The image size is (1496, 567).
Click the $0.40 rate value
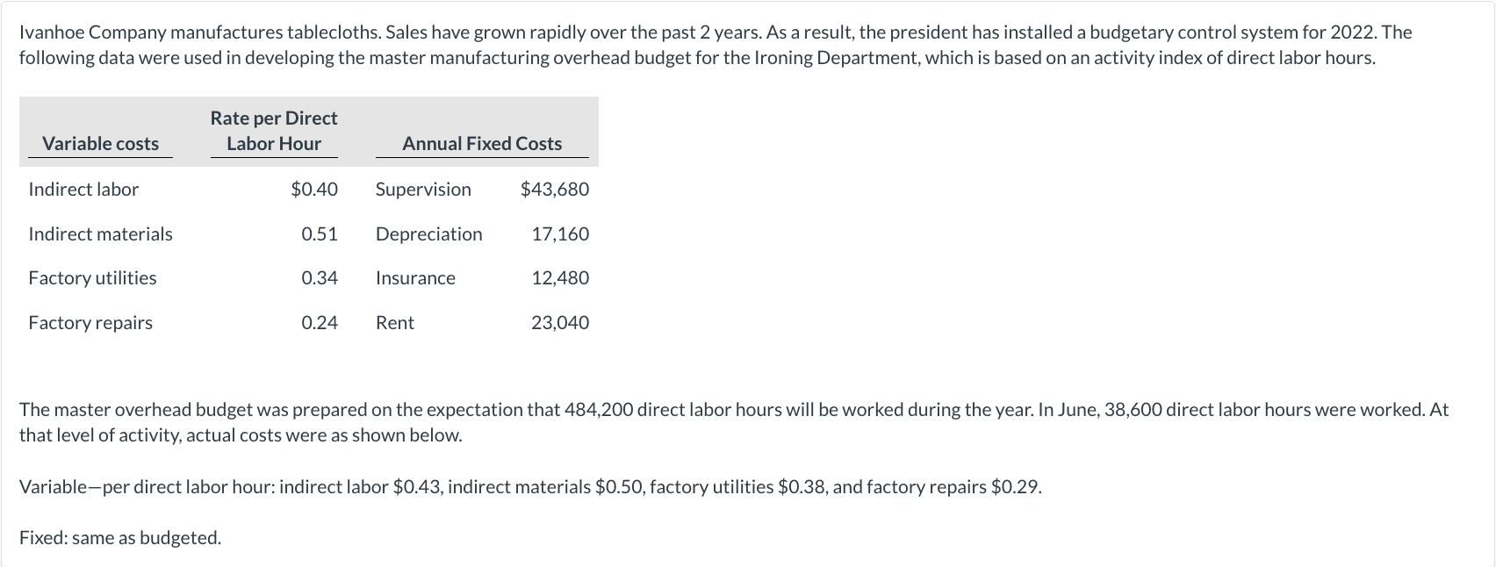[x=314, y=189]
